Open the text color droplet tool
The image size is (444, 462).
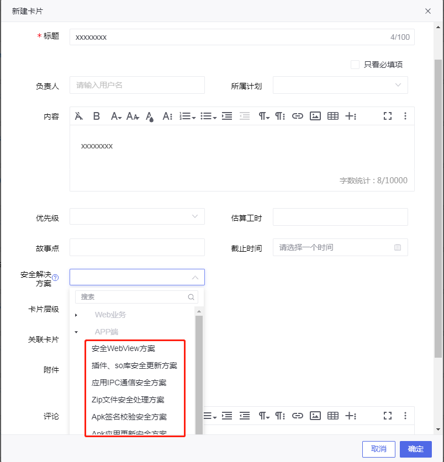tap(150, 116)
